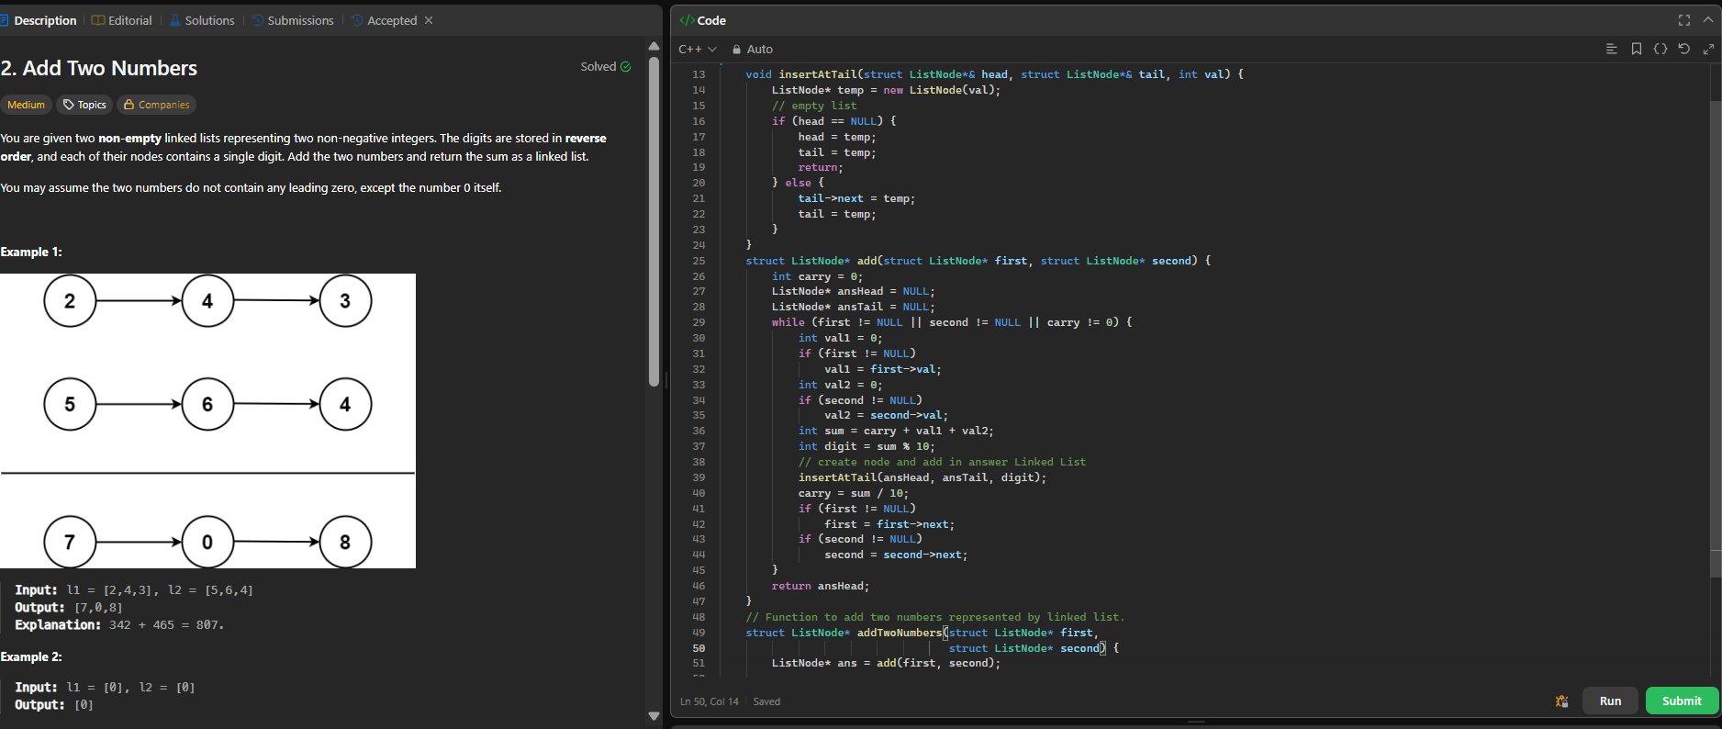Expand the Topics tag
The width and height of the screenshot is (1722, 729).
coord(84,105)
